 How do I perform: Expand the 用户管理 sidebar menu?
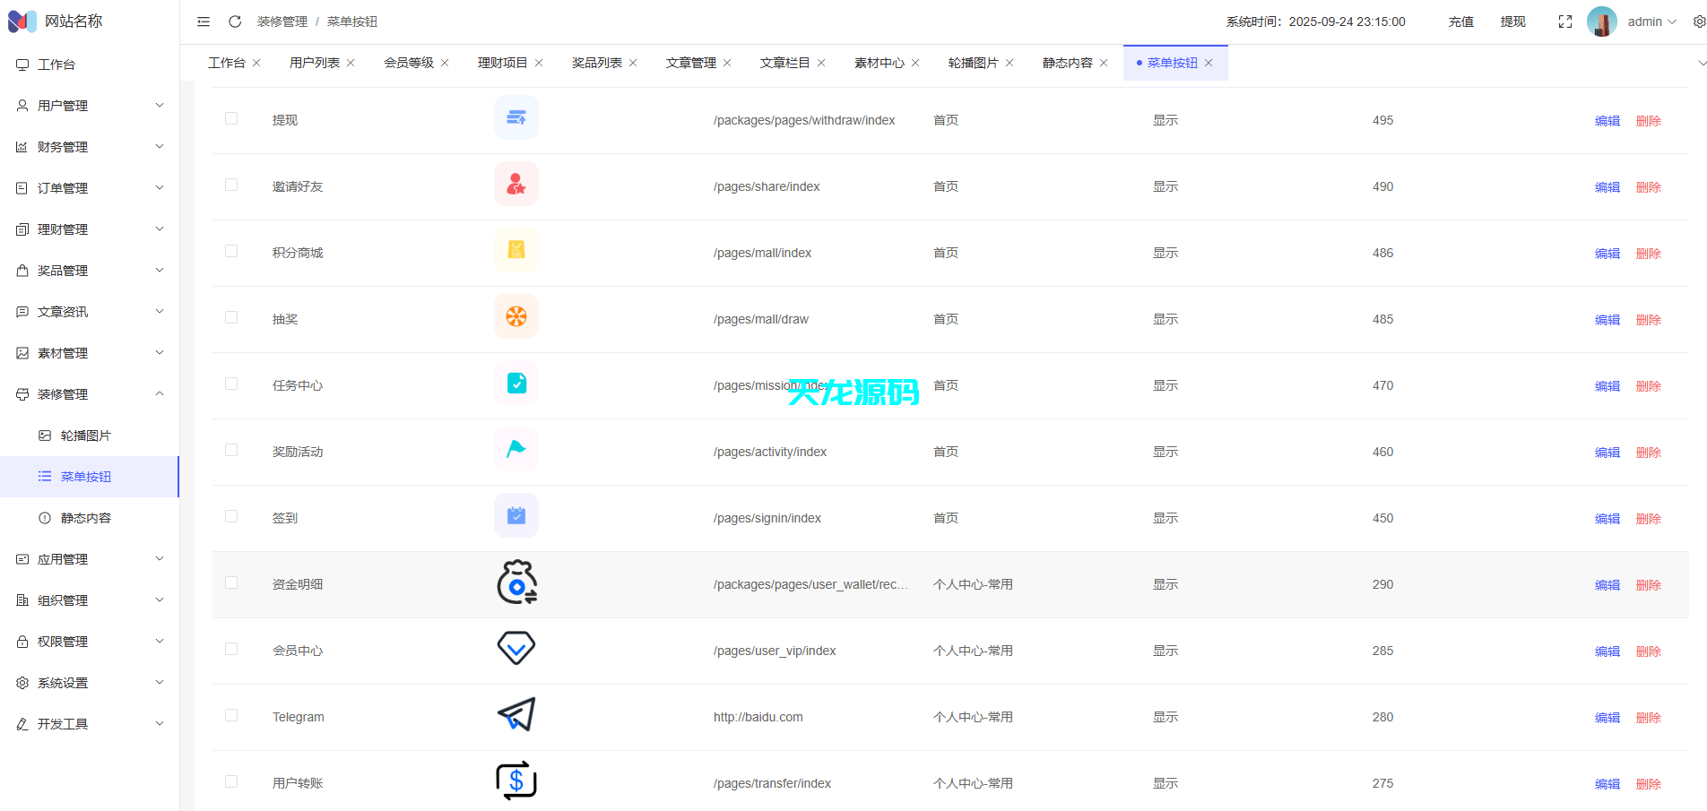coord(89,105)
